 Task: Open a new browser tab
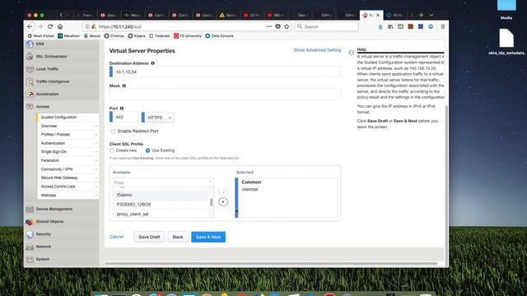pyautogui.click(x=421, y=15)
